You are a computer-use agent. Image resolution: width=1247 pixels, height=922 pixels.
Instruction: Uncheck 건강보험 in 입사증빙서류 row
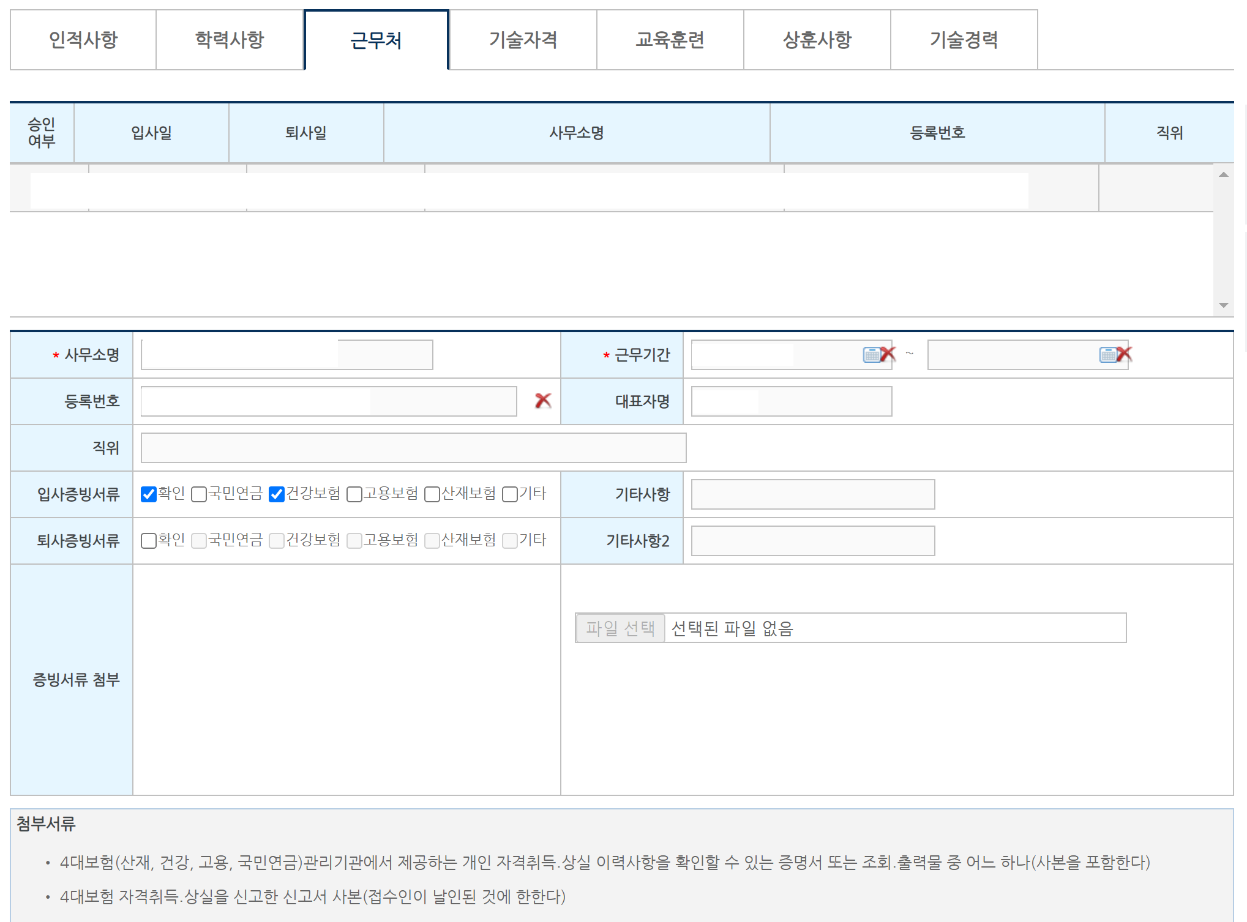pos(277,494)
